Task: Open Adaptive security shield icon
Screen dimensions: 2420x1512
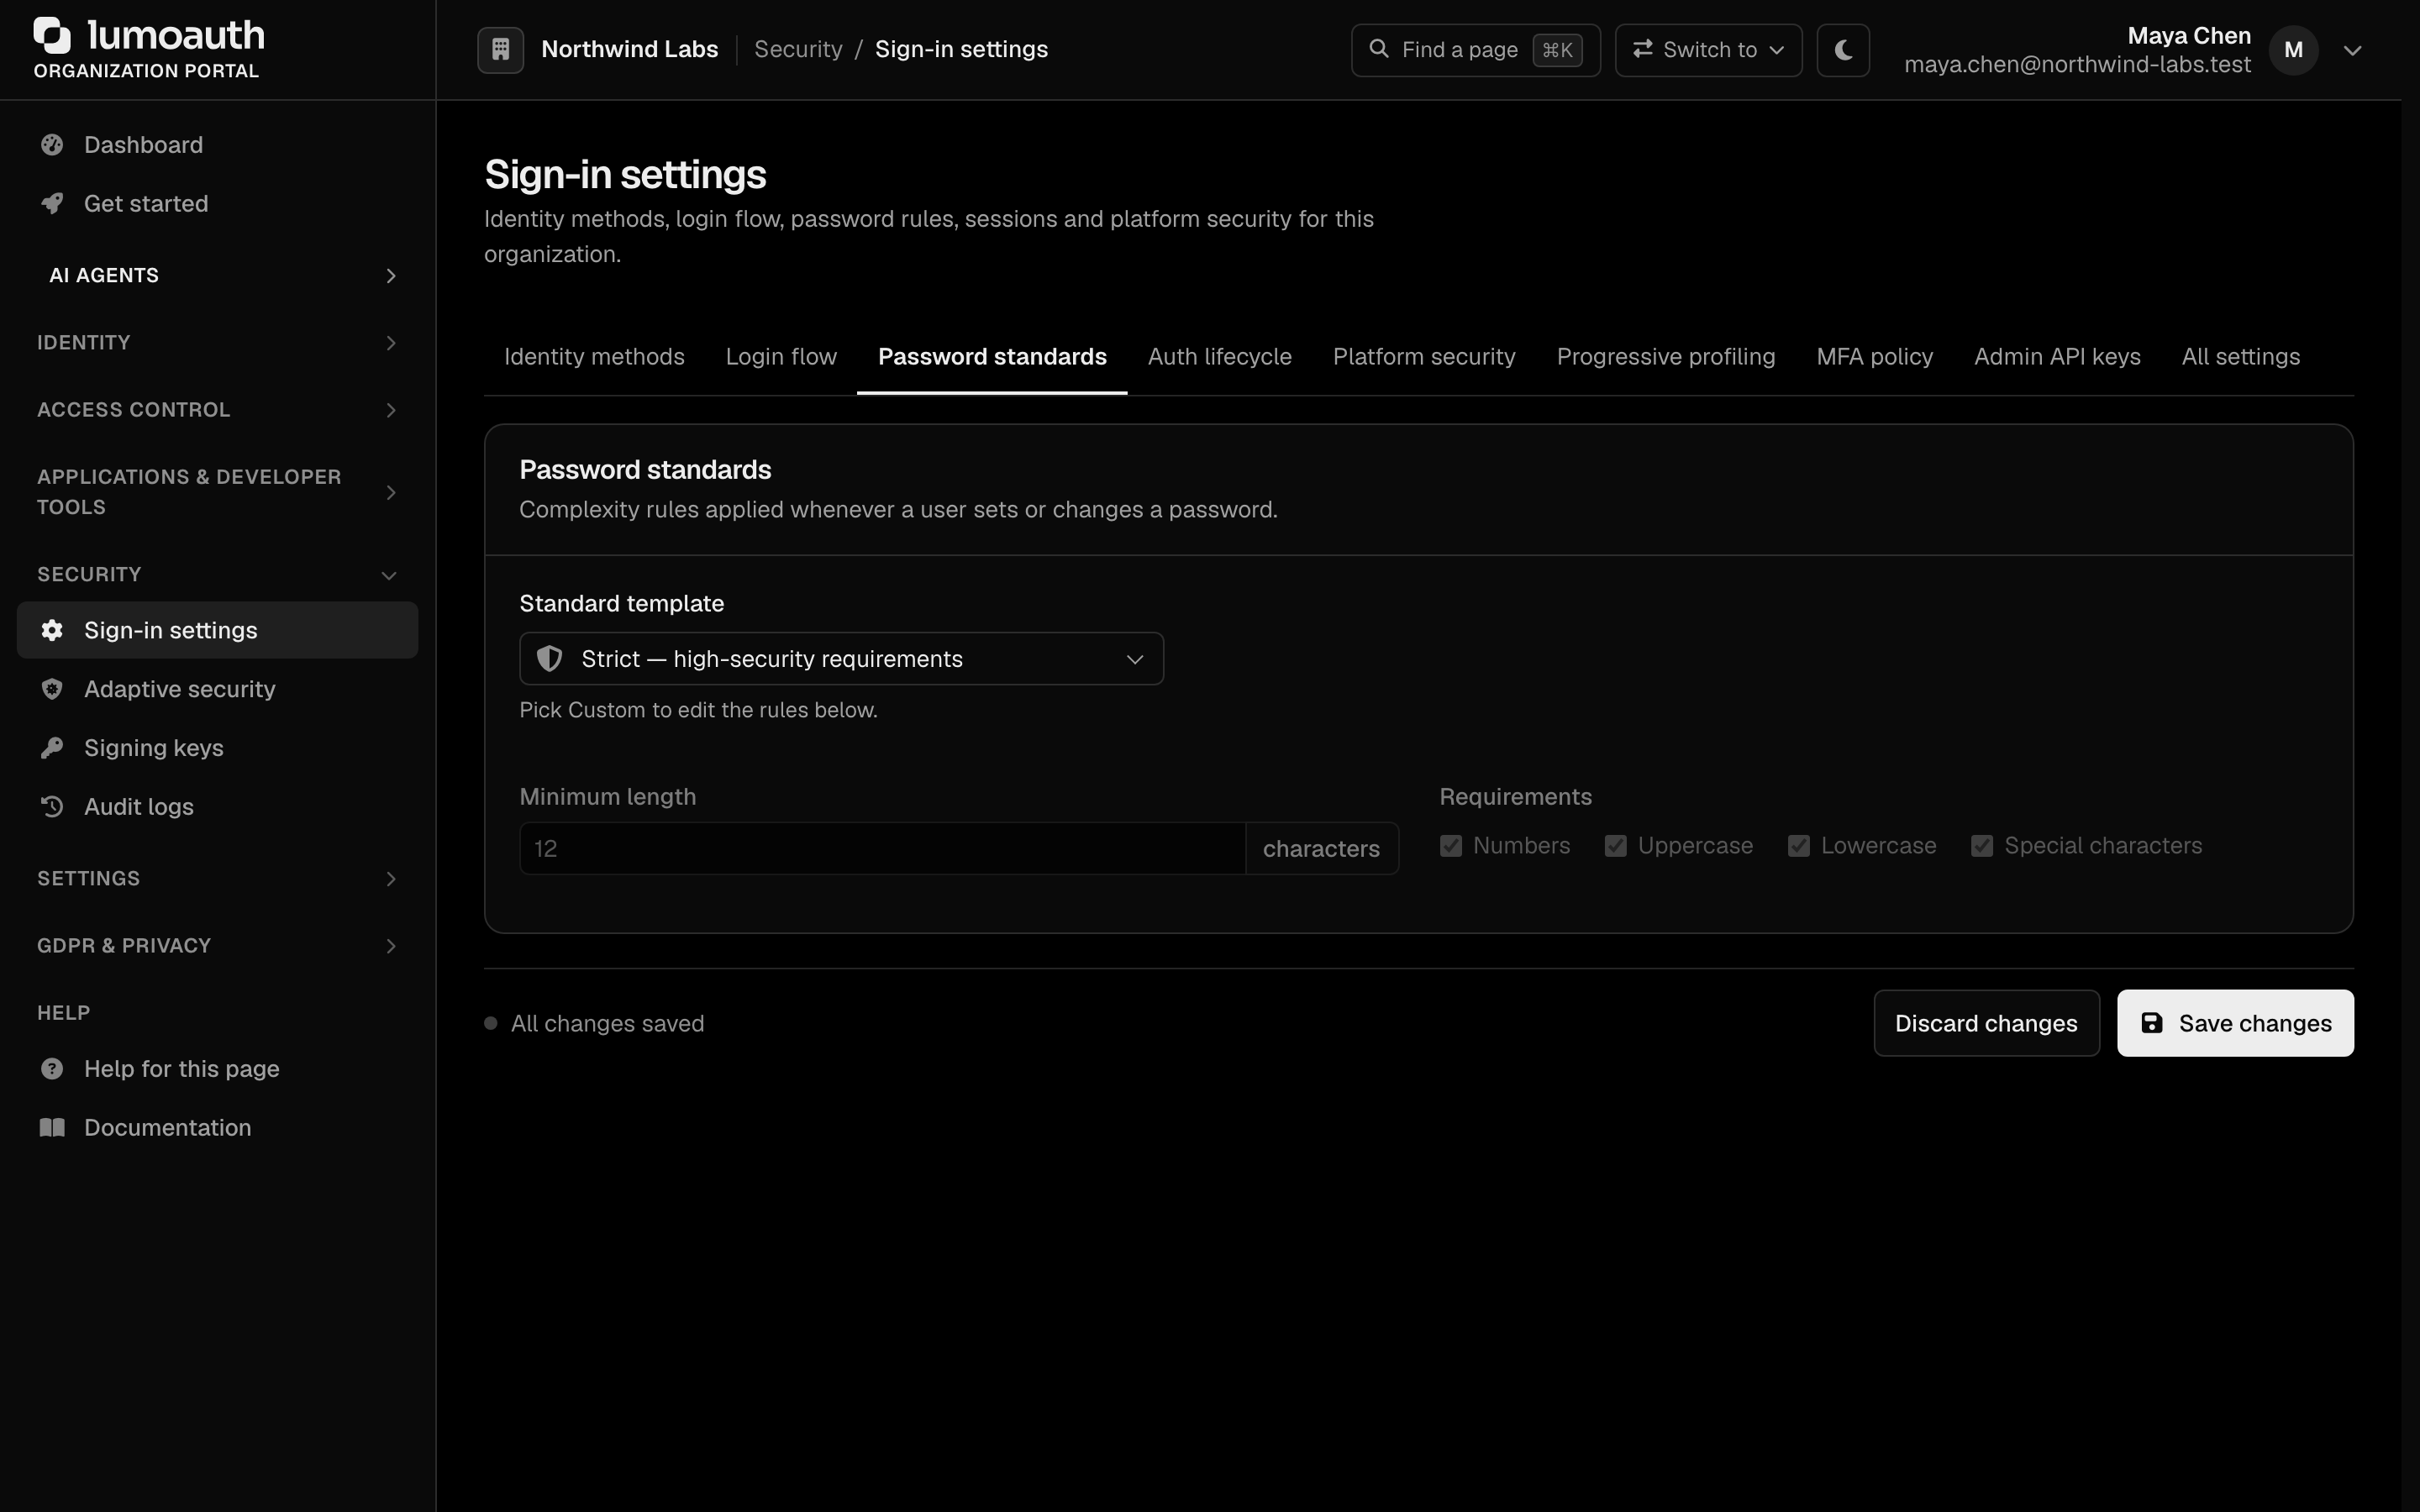Action: click(52, 689)
